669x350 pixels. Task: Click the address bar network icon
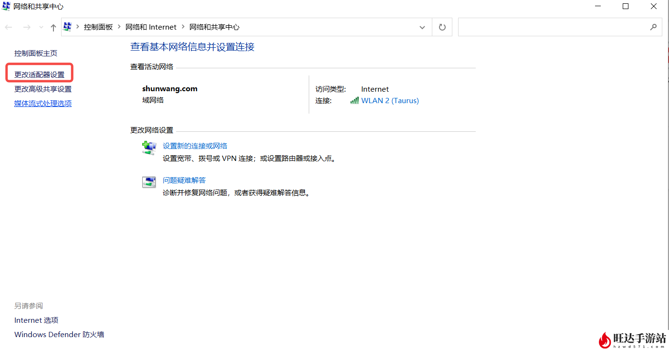point(67,27)
